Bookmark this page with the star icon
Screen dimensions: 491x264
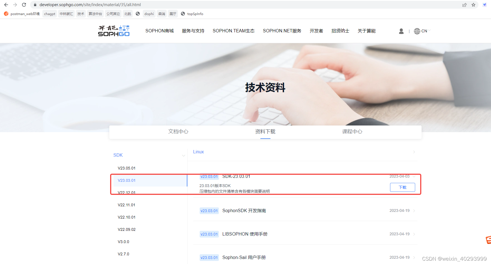click(473, 4)
